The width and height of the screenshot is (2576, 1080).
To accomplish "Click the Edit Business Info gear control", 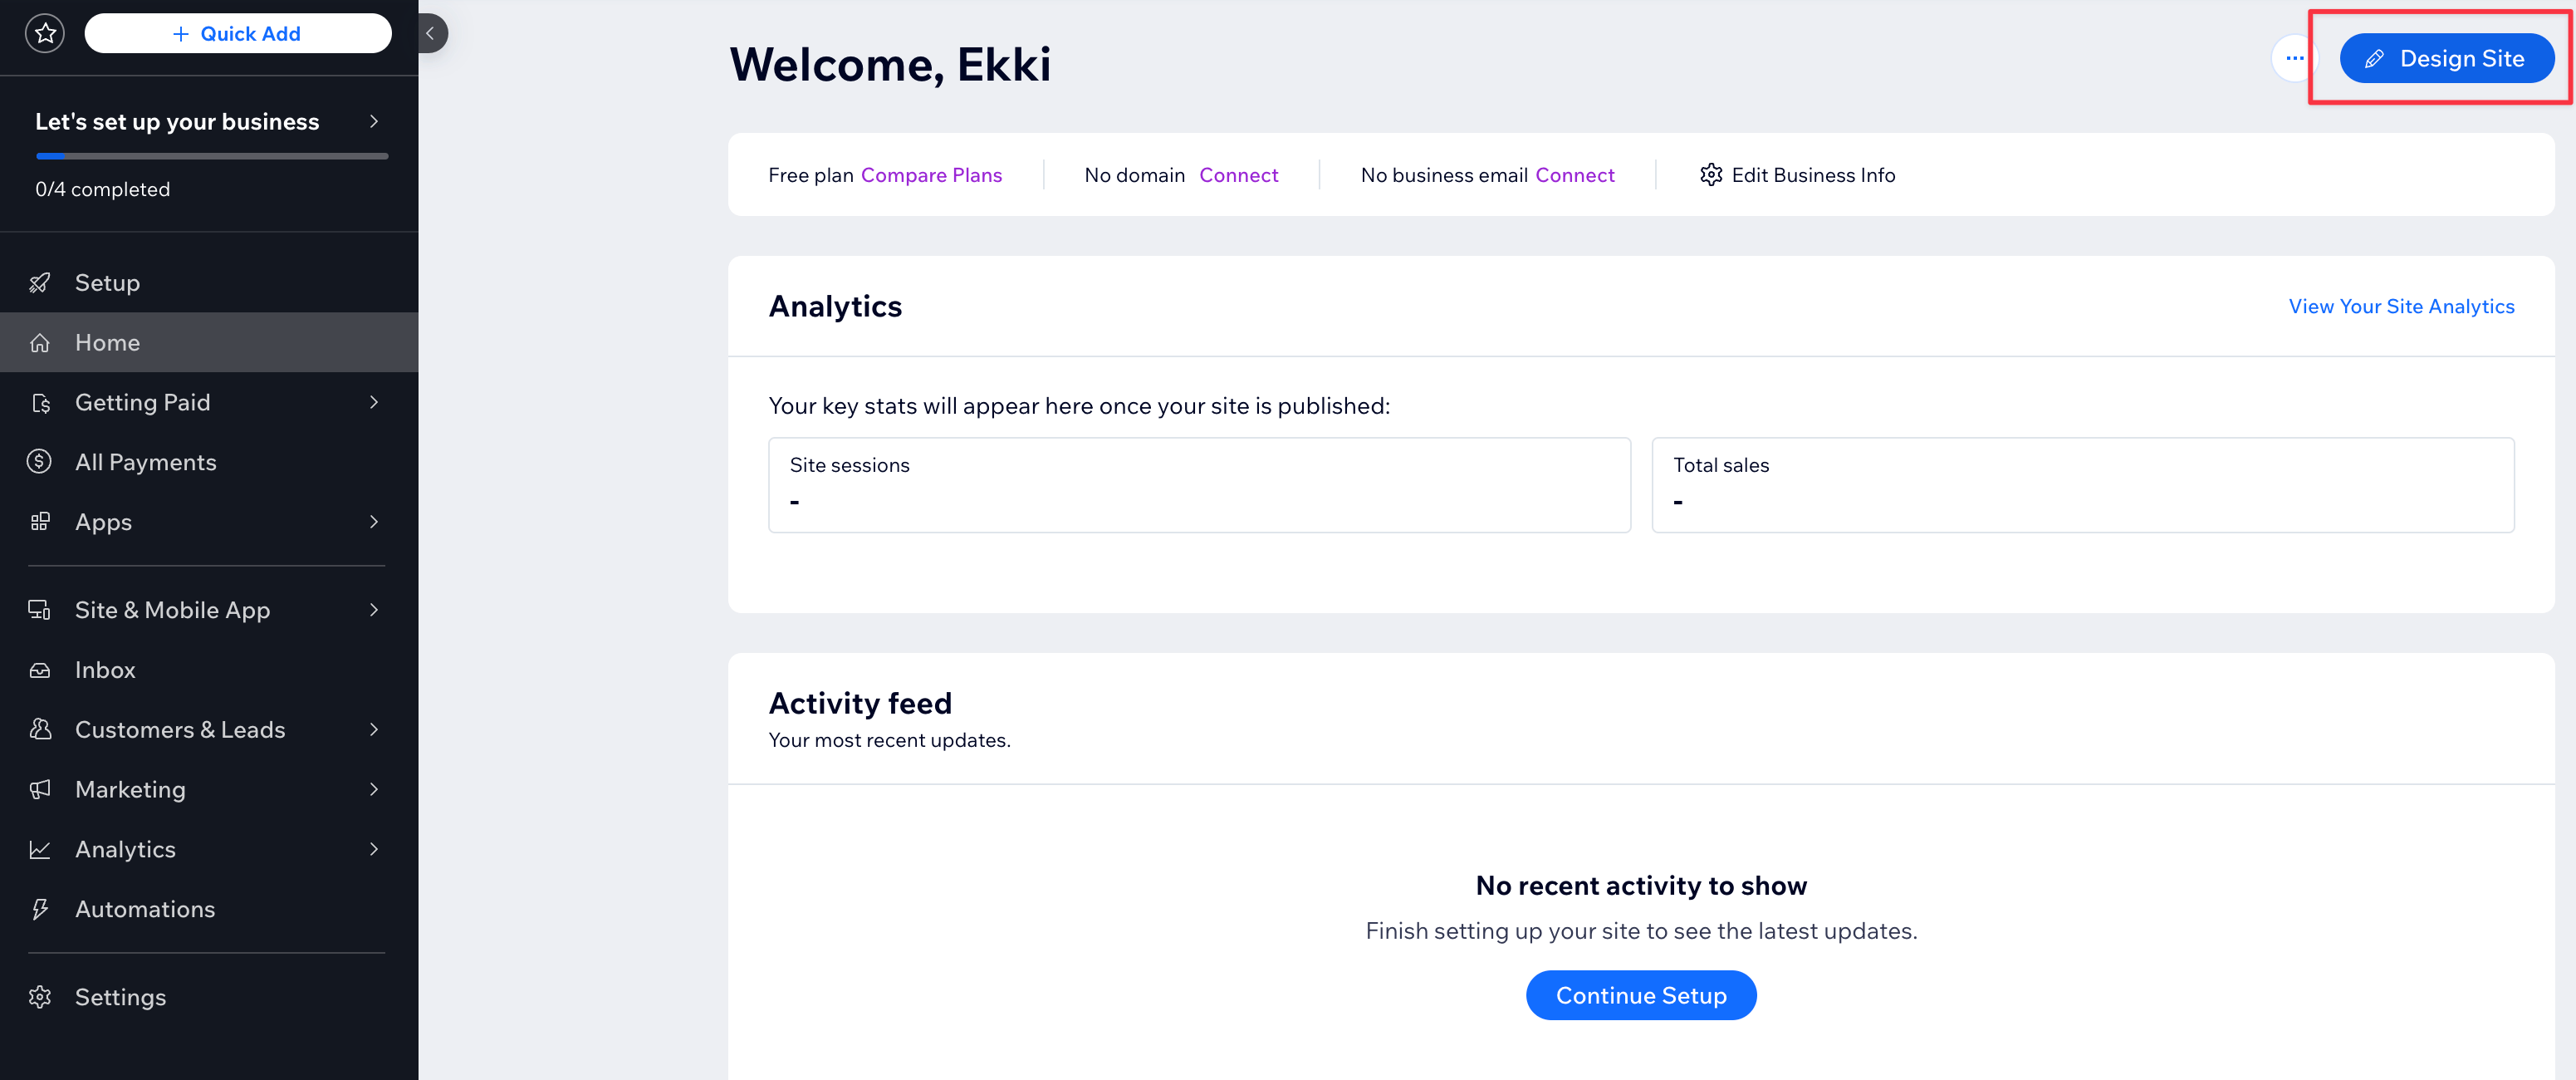I will 1712,174.
